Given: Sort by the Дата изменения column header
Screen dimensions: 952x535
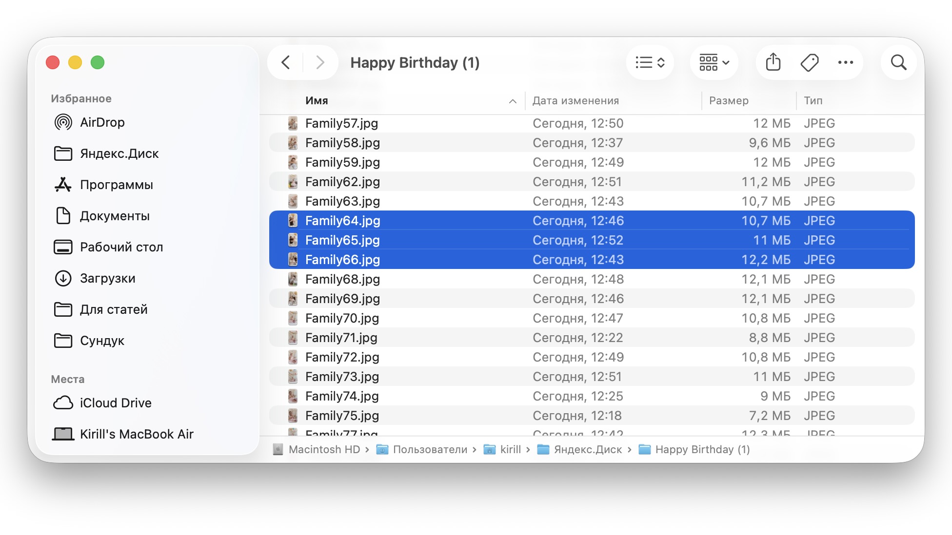Looking at the screenshot, I should point(575,100).
